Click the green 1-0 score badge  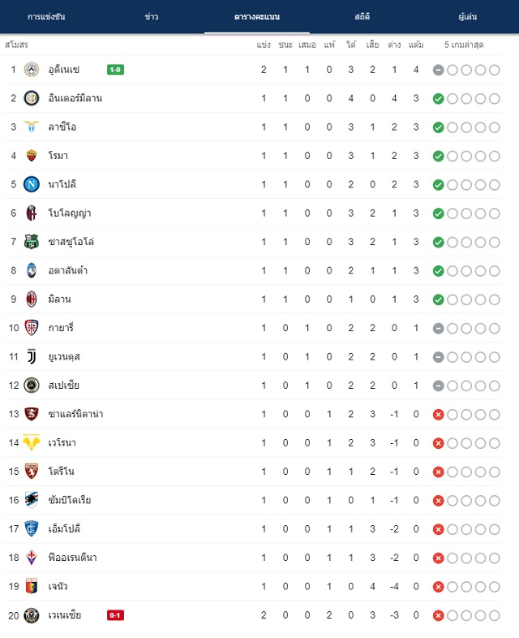pos(115,70)
